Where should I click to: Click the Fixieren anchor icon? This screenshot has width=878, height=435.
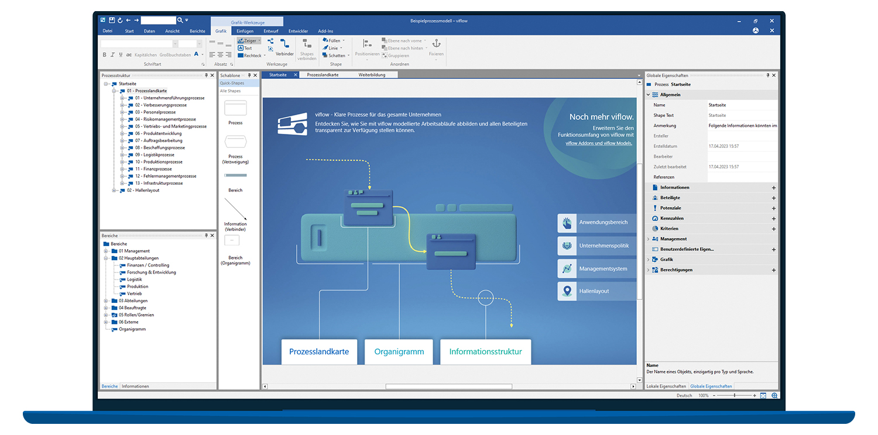tap(437, 44)
